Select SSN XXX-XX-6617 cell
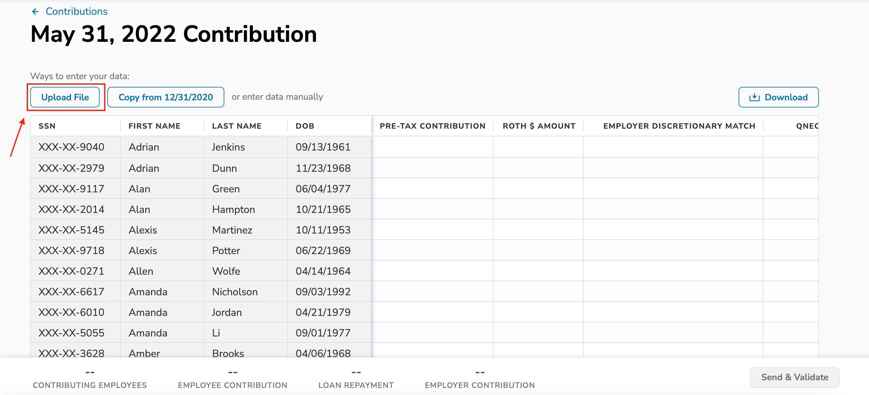 [x=76, y=291]
